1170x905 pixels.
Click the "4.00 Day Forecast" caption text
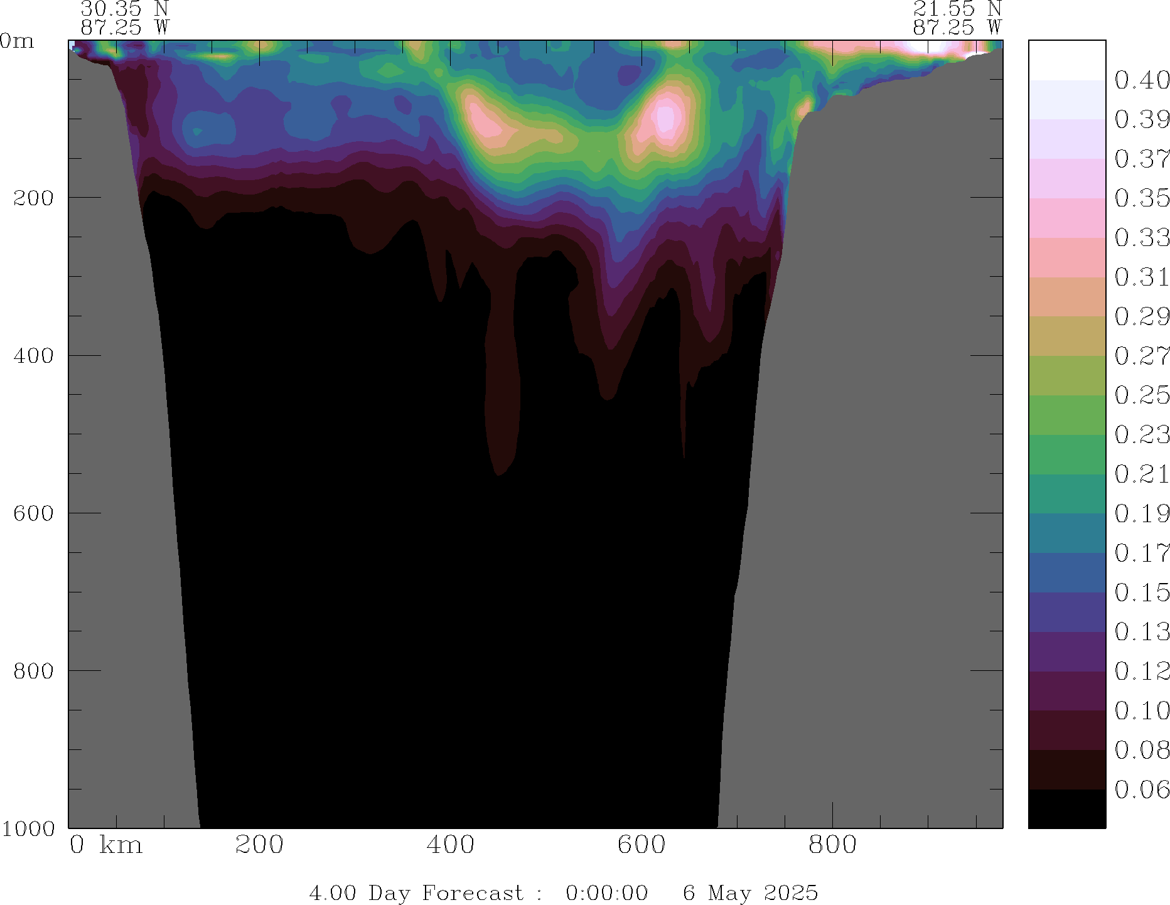point(416,892)
